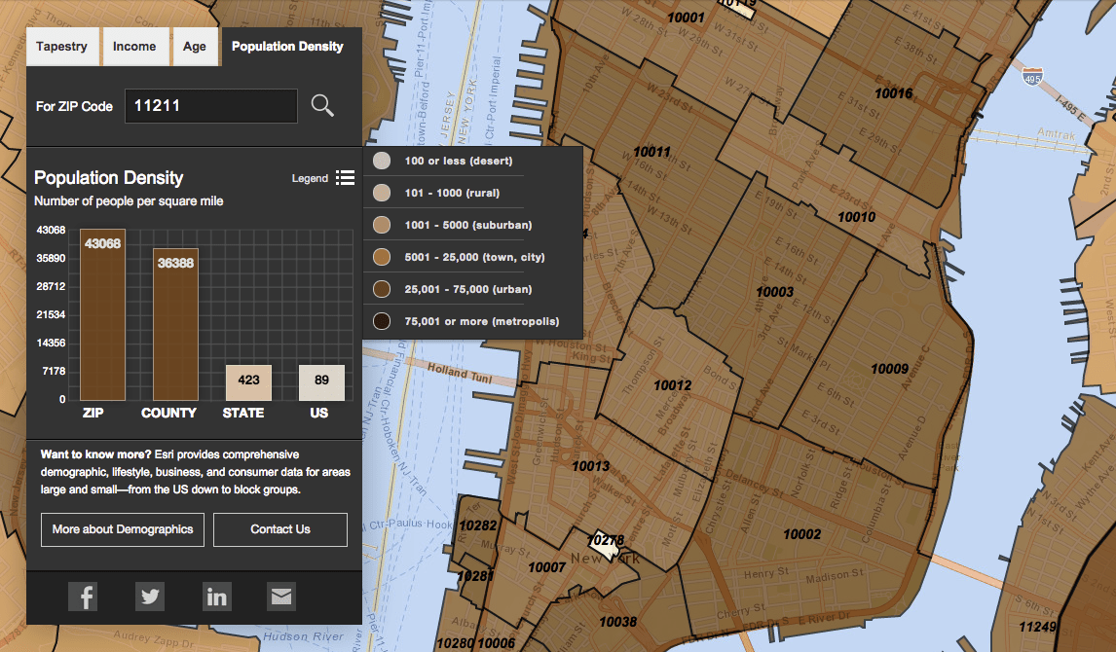Click the ZIP code search magnifying glass
This screenshot has height=652, width=1116.
click(322, 106)
